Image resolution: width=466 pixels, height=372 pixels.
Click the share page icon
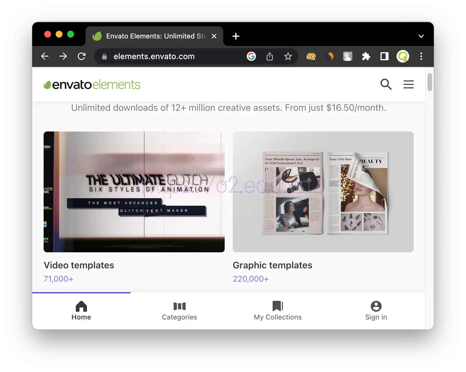click(x=270, y=56)
